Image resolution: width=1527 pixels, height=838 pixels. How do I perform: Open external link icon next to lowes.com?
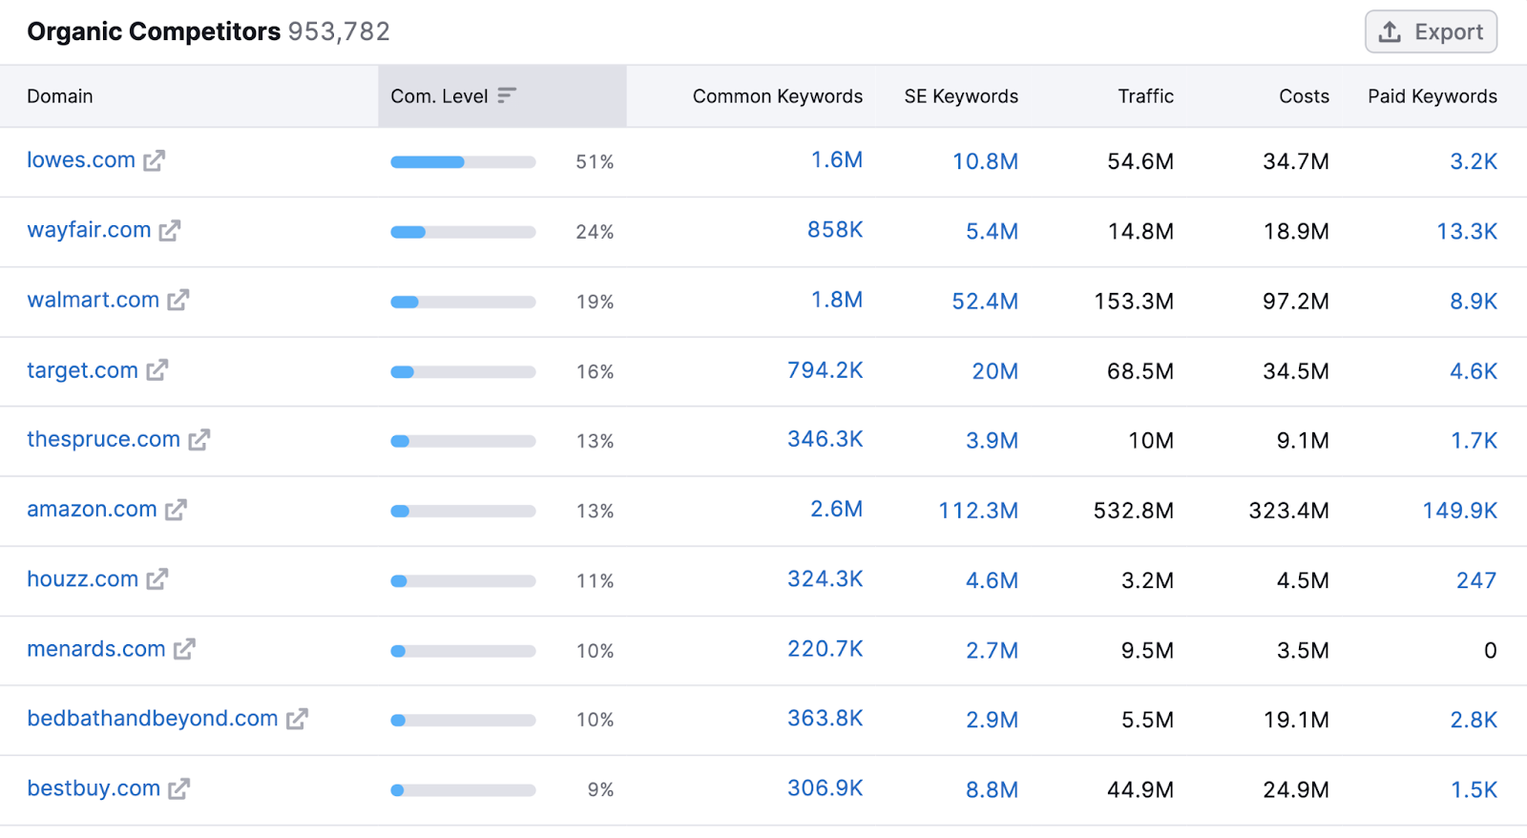point(154,161)
